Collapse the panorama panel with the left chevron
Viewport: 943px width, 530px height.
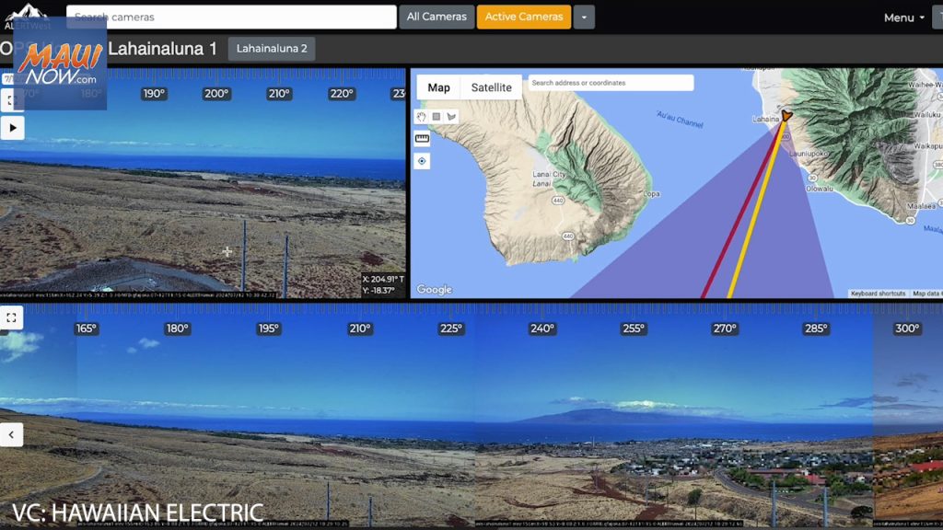pos(12,434)
